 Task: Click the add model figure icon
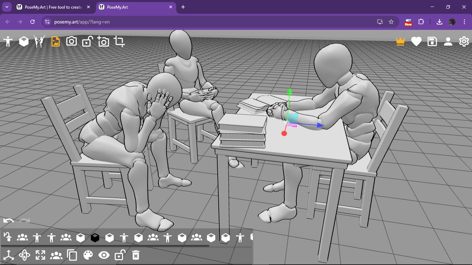click(x=8, y=41)
